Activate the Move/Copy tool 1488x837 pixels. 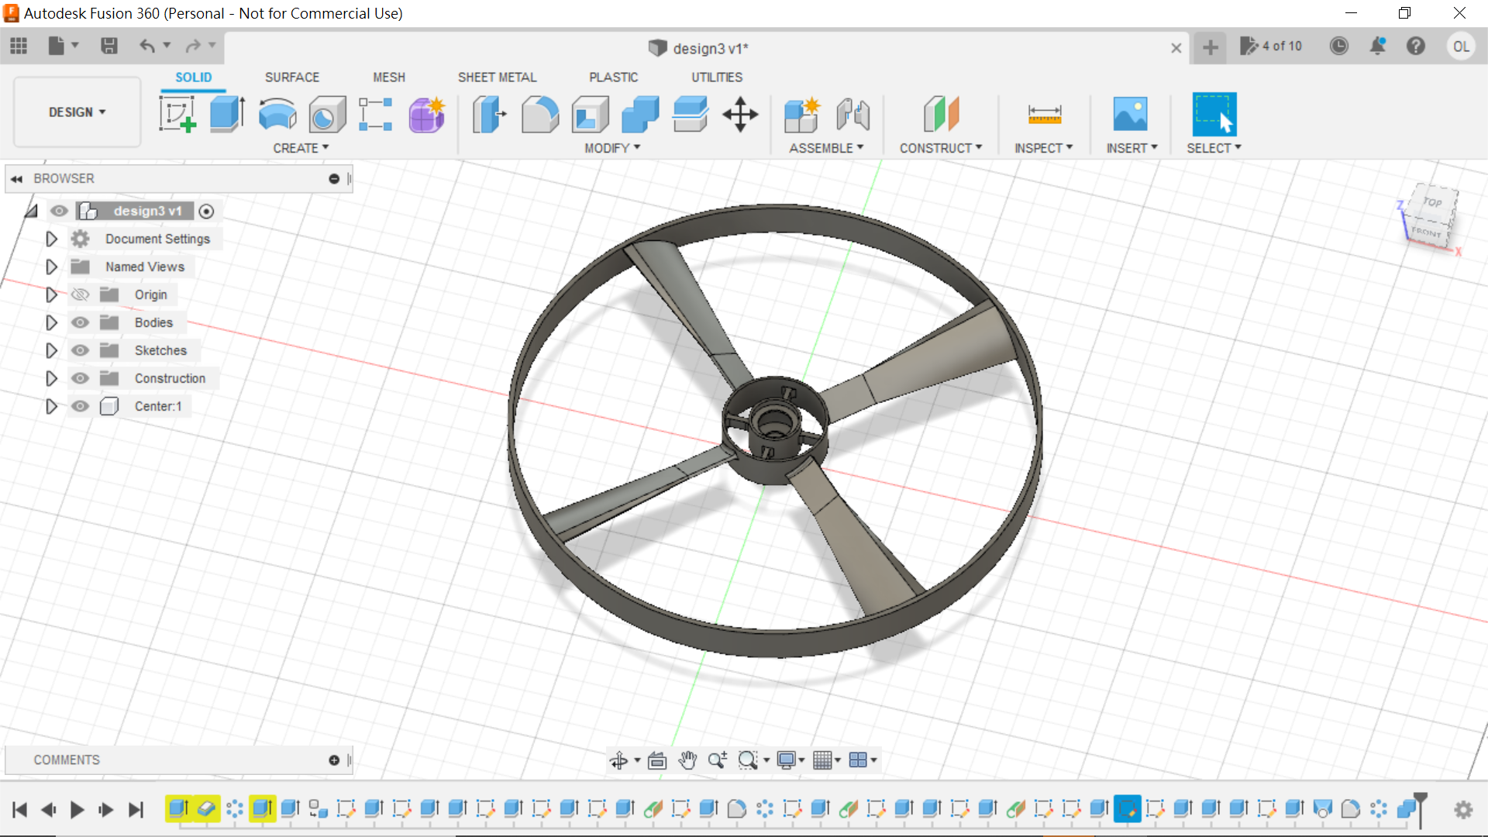[x=740, y=115]
